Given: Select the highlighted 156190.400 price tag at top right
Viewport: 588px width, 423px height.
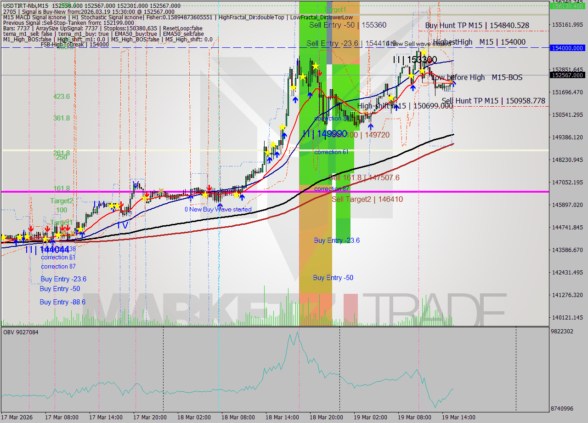Looking at the screenshot, I should [567, 7].
